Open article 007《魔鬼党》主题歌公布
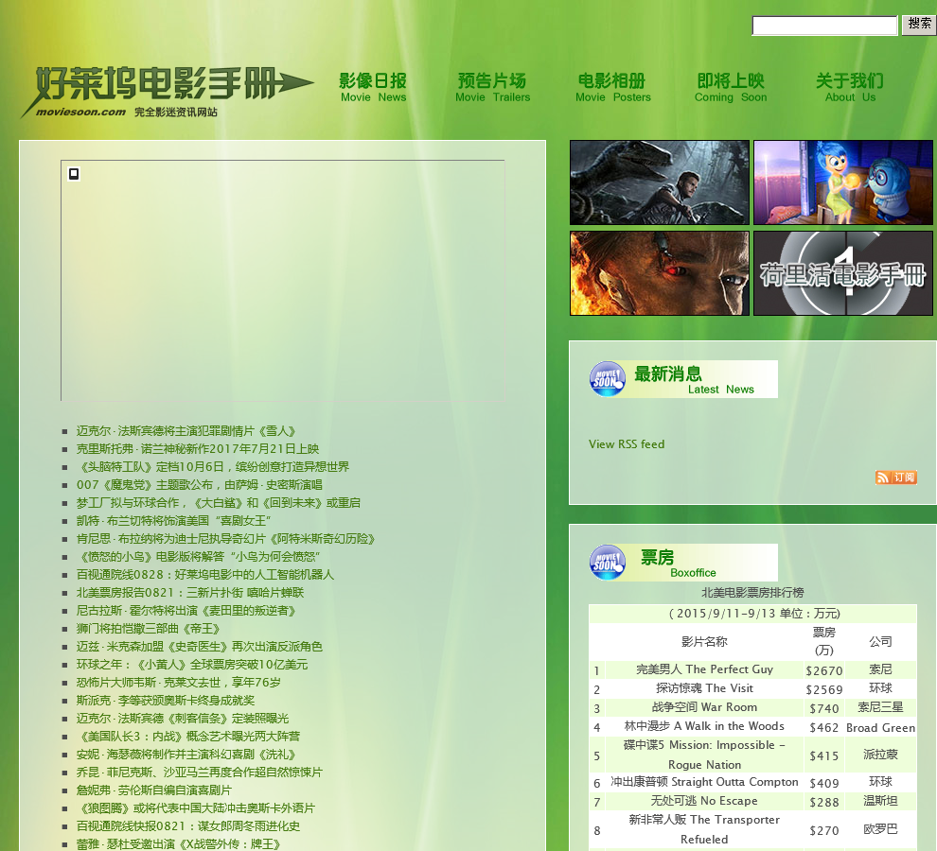The width and height of the screenshot is (937, 851). tap(200, 485)
